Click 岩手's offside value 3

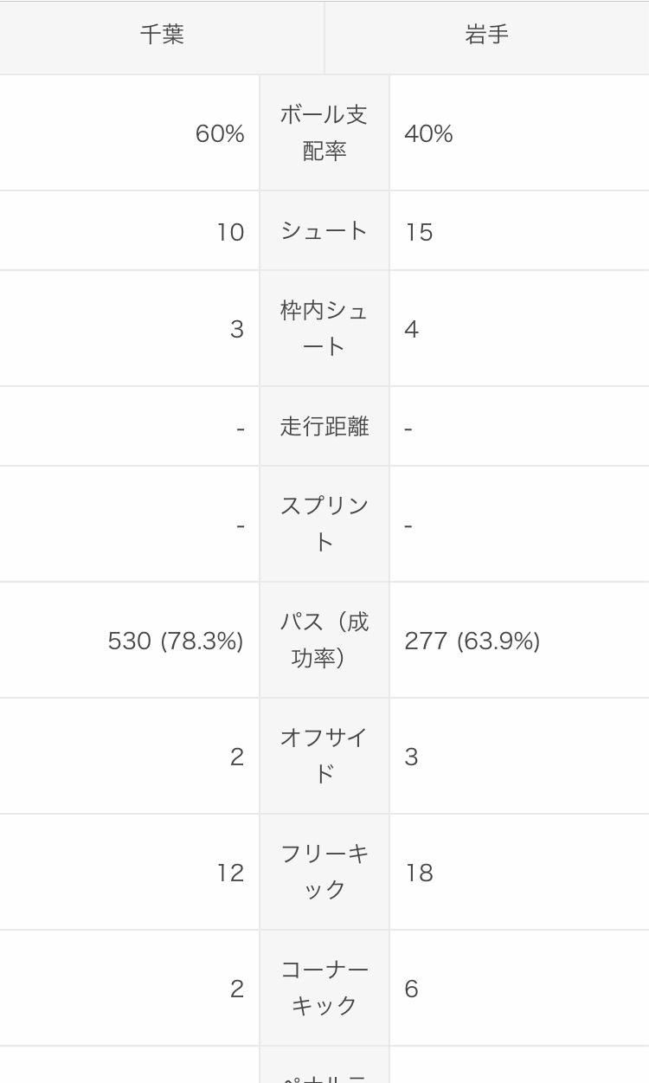(411, 757)
